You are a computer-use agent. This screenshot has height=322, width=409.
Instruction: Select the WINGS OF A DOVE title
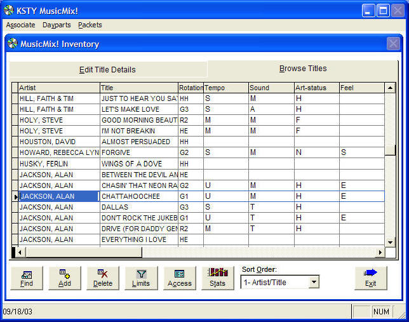point(139,164)
